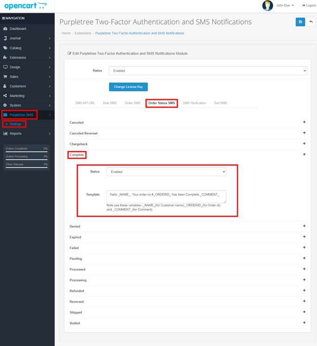Click the OpenCart logo
Viewport: 317px width, 346px height.
25,6
